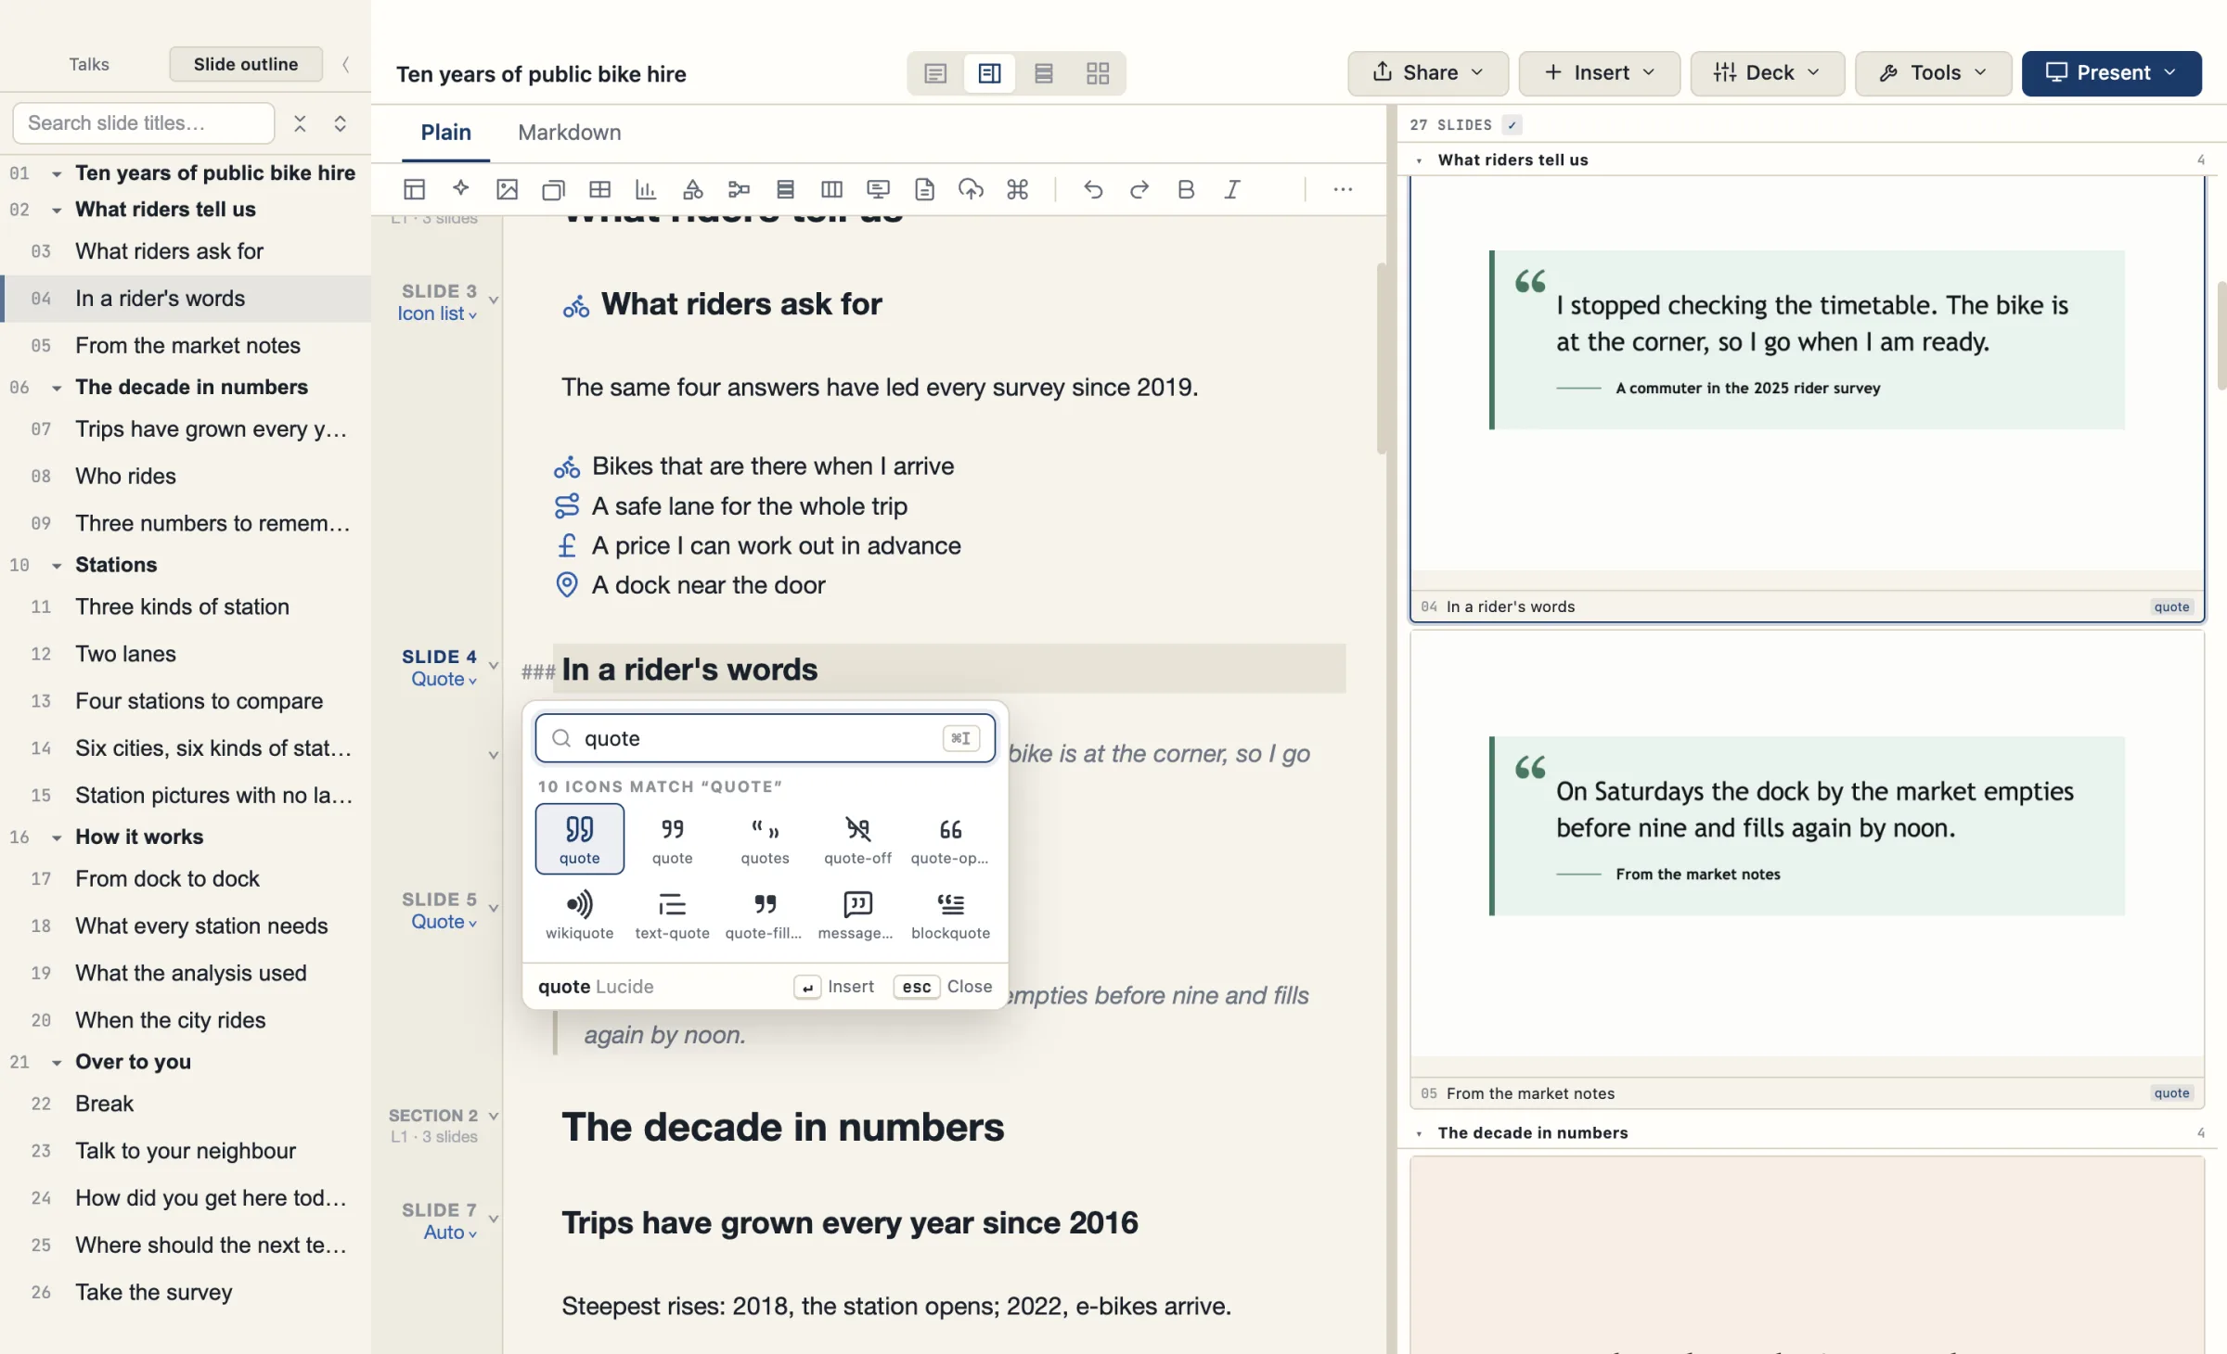Viewport: 2227px width, 1354px height.
Task: Open the layout template tool in toolbar
Action: click(x=414, y=189)
